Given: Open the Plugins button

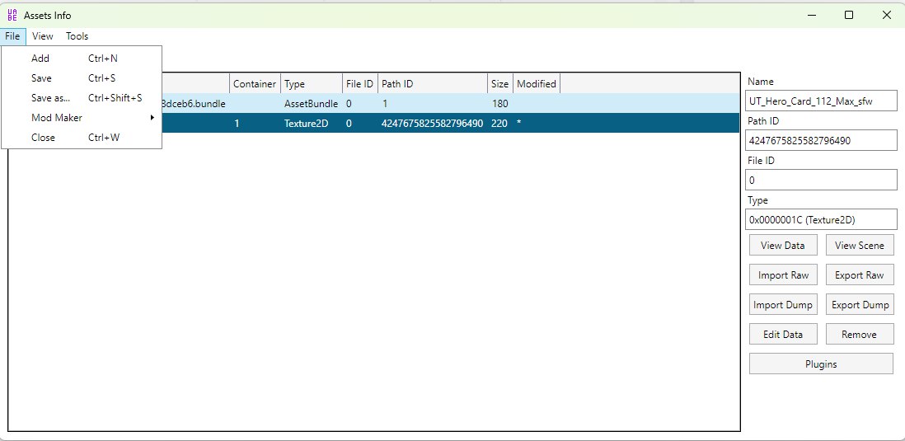Looking at the screenshot, I should [x=821, y=364].
